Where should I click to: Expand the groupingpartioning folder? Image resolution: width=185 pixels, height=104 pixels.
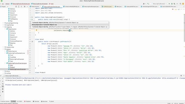tap(3, 23)
